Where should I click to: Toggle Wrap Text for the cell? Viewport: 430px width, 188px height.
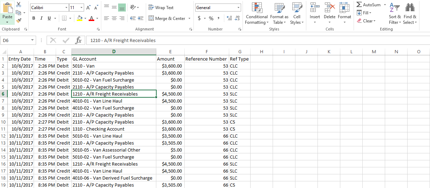click(161, 8)
